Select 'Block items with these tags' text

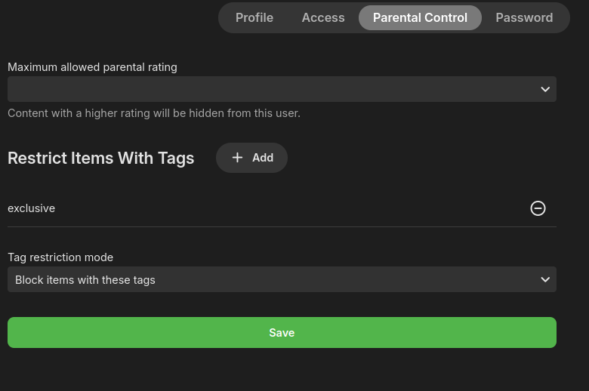[x=85, y=279]
